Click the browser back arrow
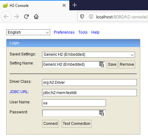Viewport: 148px width, 137px height. point(6,17)
